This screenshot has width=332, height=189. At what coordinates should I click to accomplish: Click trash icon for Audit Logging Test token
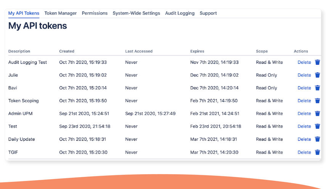[318, 62]
